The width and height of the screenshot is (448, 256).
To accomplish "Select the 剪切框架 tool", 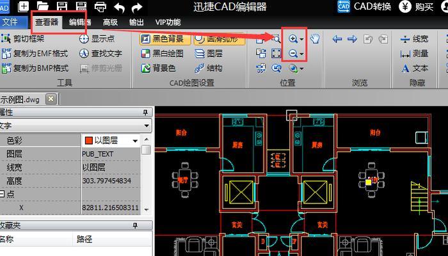I will click(23, 38).
